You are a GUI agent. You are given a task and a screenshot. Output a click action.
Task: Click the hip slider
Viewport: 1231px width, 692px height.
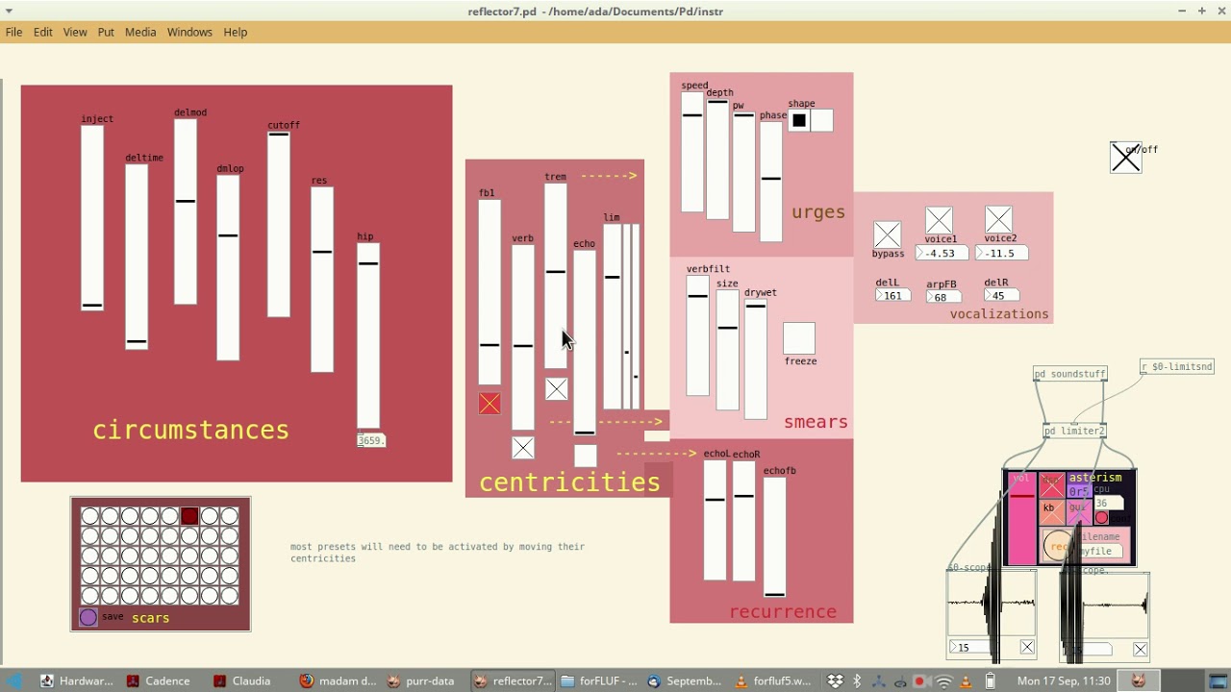tap(368, 335)
